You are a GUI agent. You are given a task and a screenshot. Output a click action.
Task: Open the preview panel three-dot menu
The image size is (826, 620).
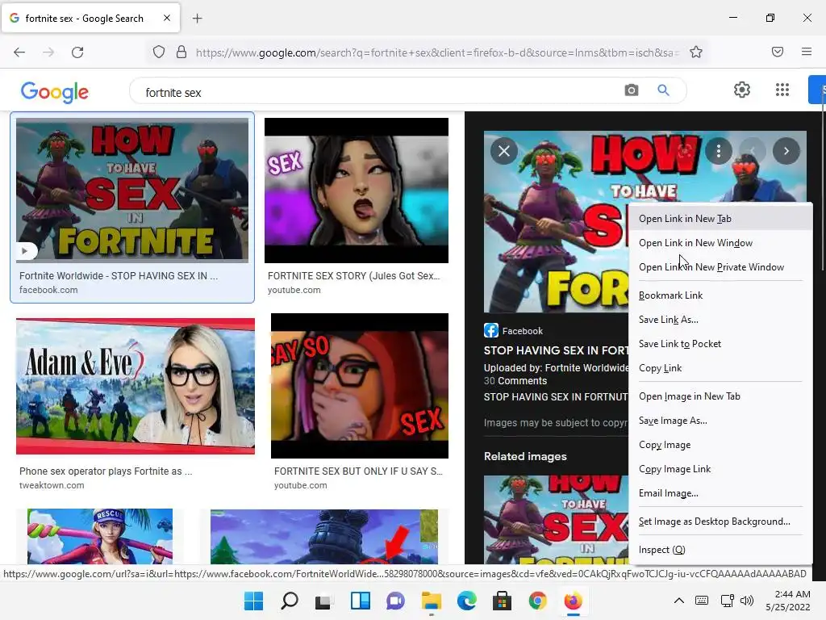point(719,151)
